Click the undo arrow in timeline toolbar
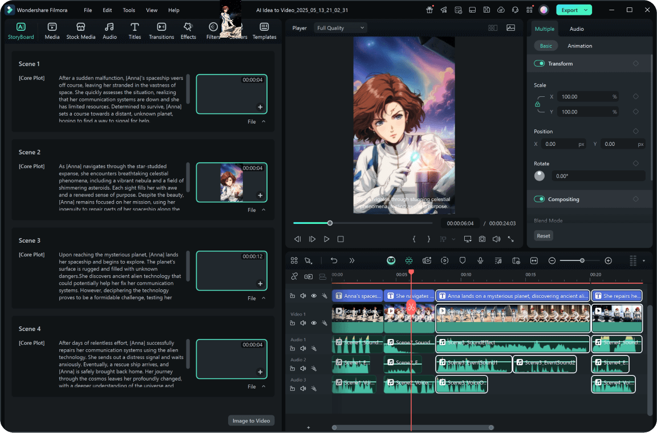 (334, 260)
